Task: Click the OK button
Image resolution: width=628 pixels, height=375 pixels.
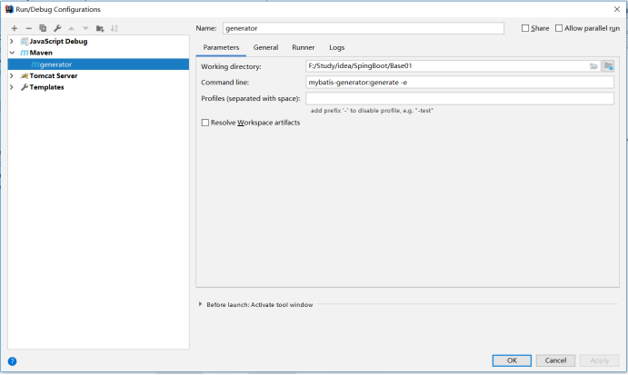Action: click(x=512, y=360)
